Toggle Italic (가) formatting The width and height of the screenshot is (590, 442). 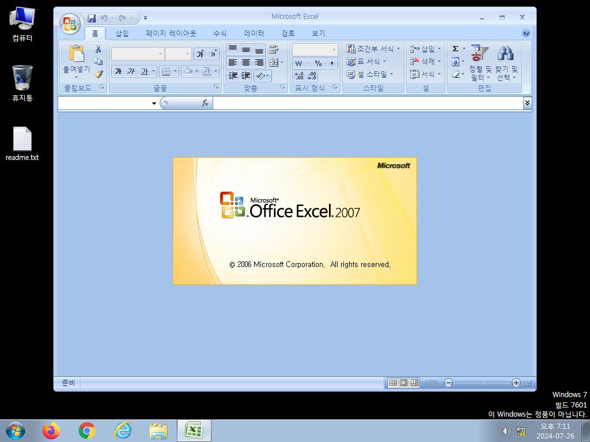pos(131,71)
